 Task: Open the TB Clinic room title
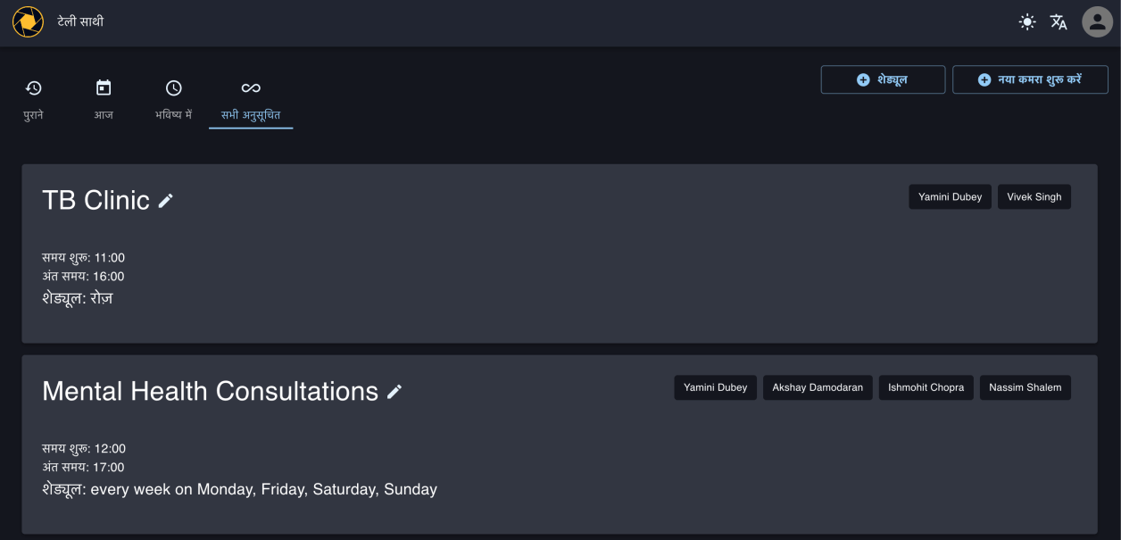(95, 200)
